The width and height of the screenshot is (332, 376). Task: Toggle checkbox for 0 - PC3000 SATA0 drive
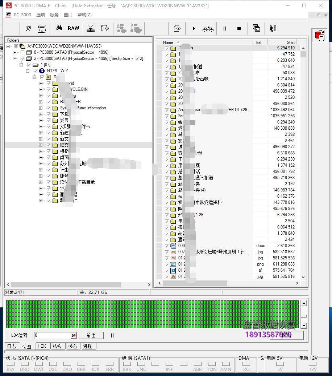23,52
